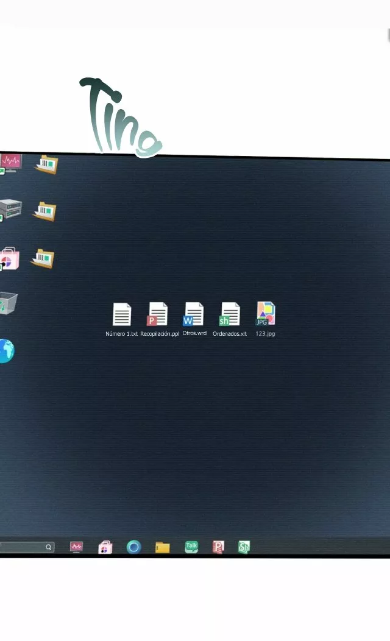Open the recycle bin on the desktop

coord(8,303)
